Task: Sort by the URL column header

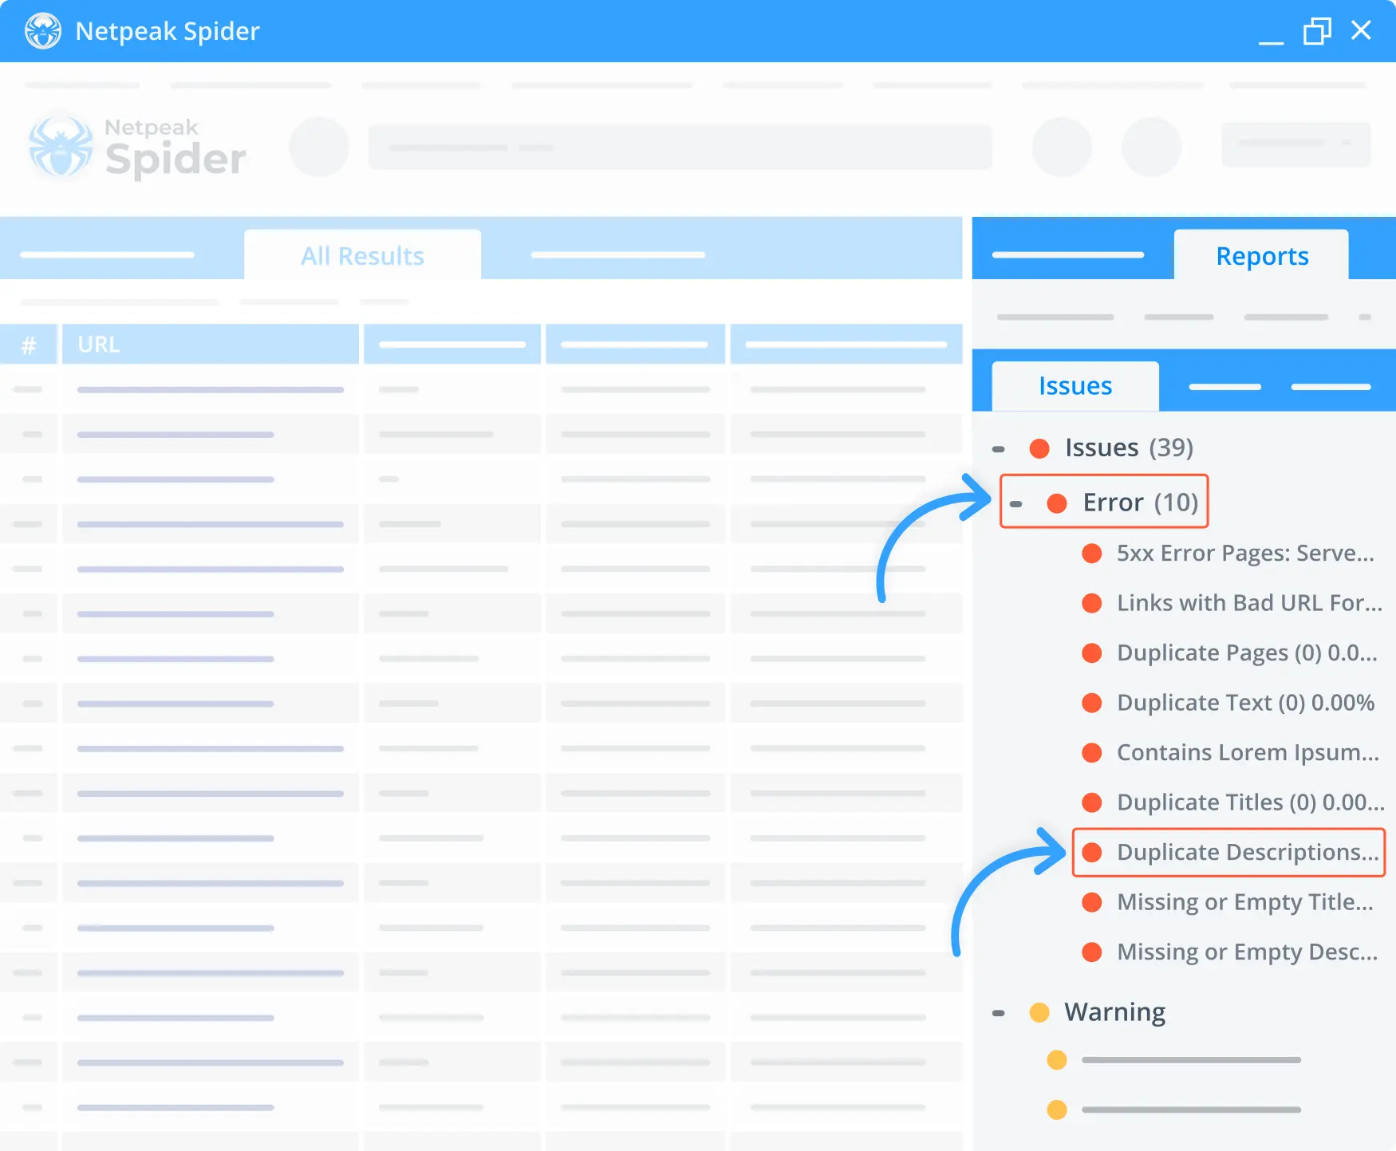Action: (211, 345)
